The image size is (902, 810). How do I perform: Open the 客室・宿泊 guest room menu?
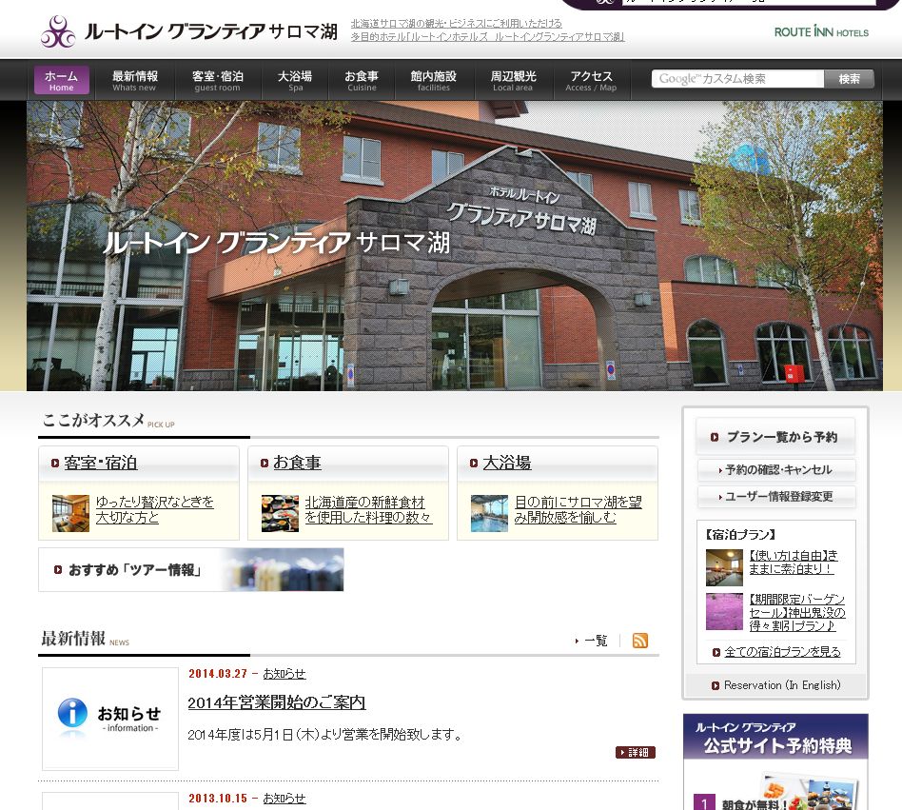pos(218,80)
